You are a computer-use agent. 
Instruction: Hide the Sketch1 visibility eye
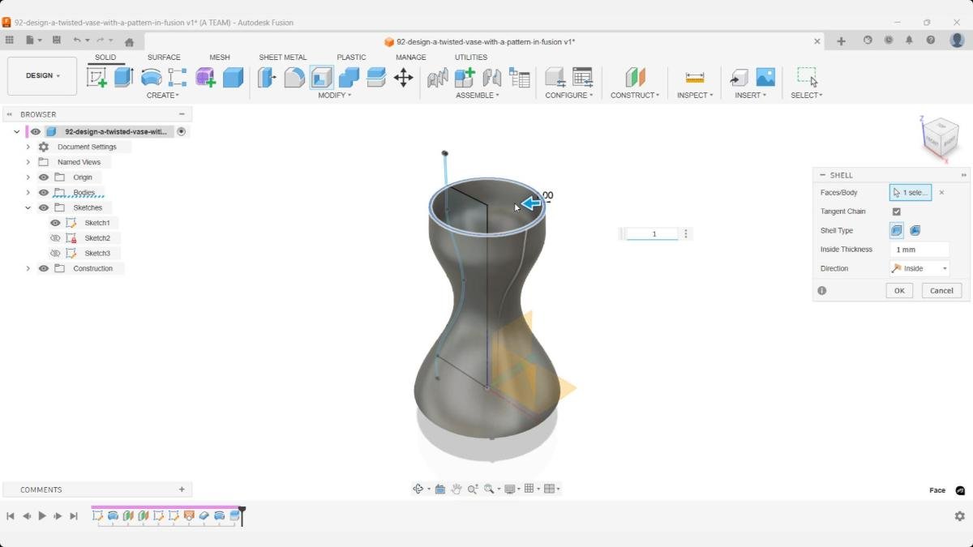54,222
